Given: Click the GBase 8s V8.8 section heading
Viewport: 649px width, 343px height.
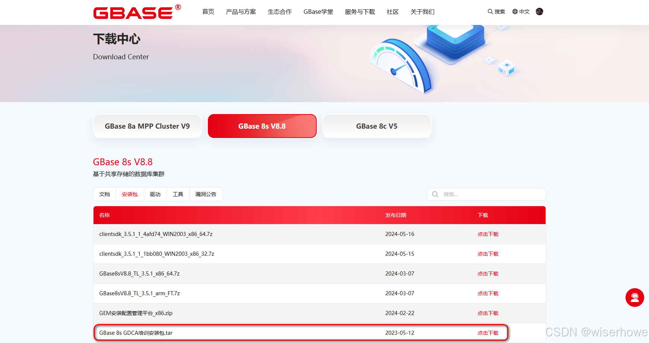Looking at the screenshot, I should click(x=123, y=162).
